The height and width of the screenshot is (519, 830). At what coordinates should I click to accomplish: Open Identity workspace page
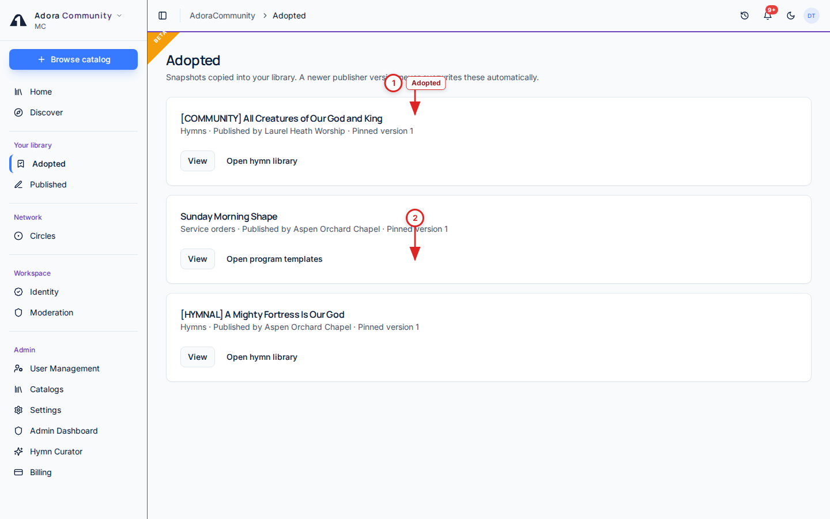pos(73,292)
